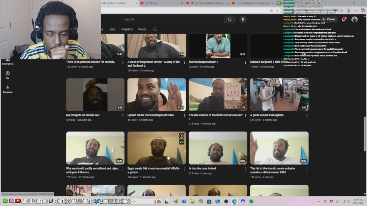Click the Create button

pyautogui.click(x=329, y=19)
